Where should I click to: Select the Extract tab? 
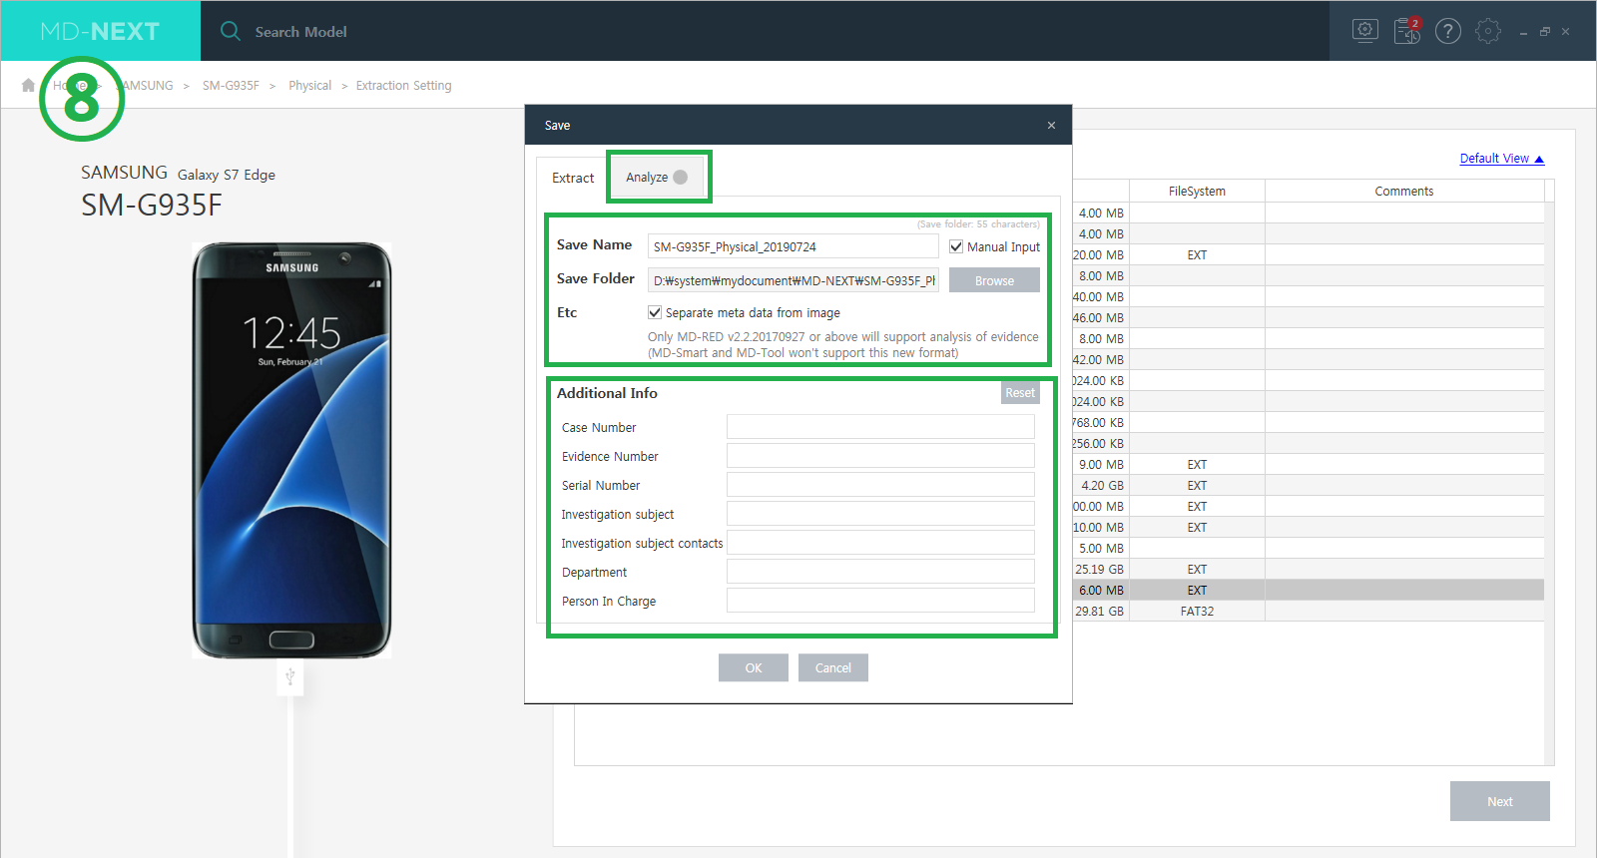pyautogui.click(x=573, y=178)
